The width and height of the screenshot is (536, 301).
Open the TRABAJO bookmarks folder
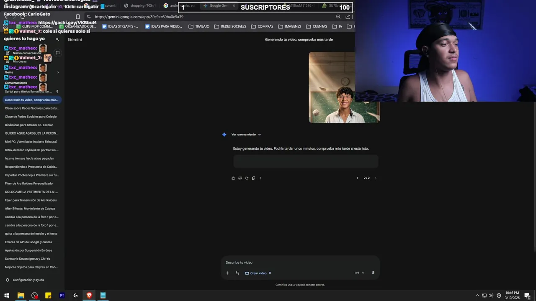click(199, 26)
